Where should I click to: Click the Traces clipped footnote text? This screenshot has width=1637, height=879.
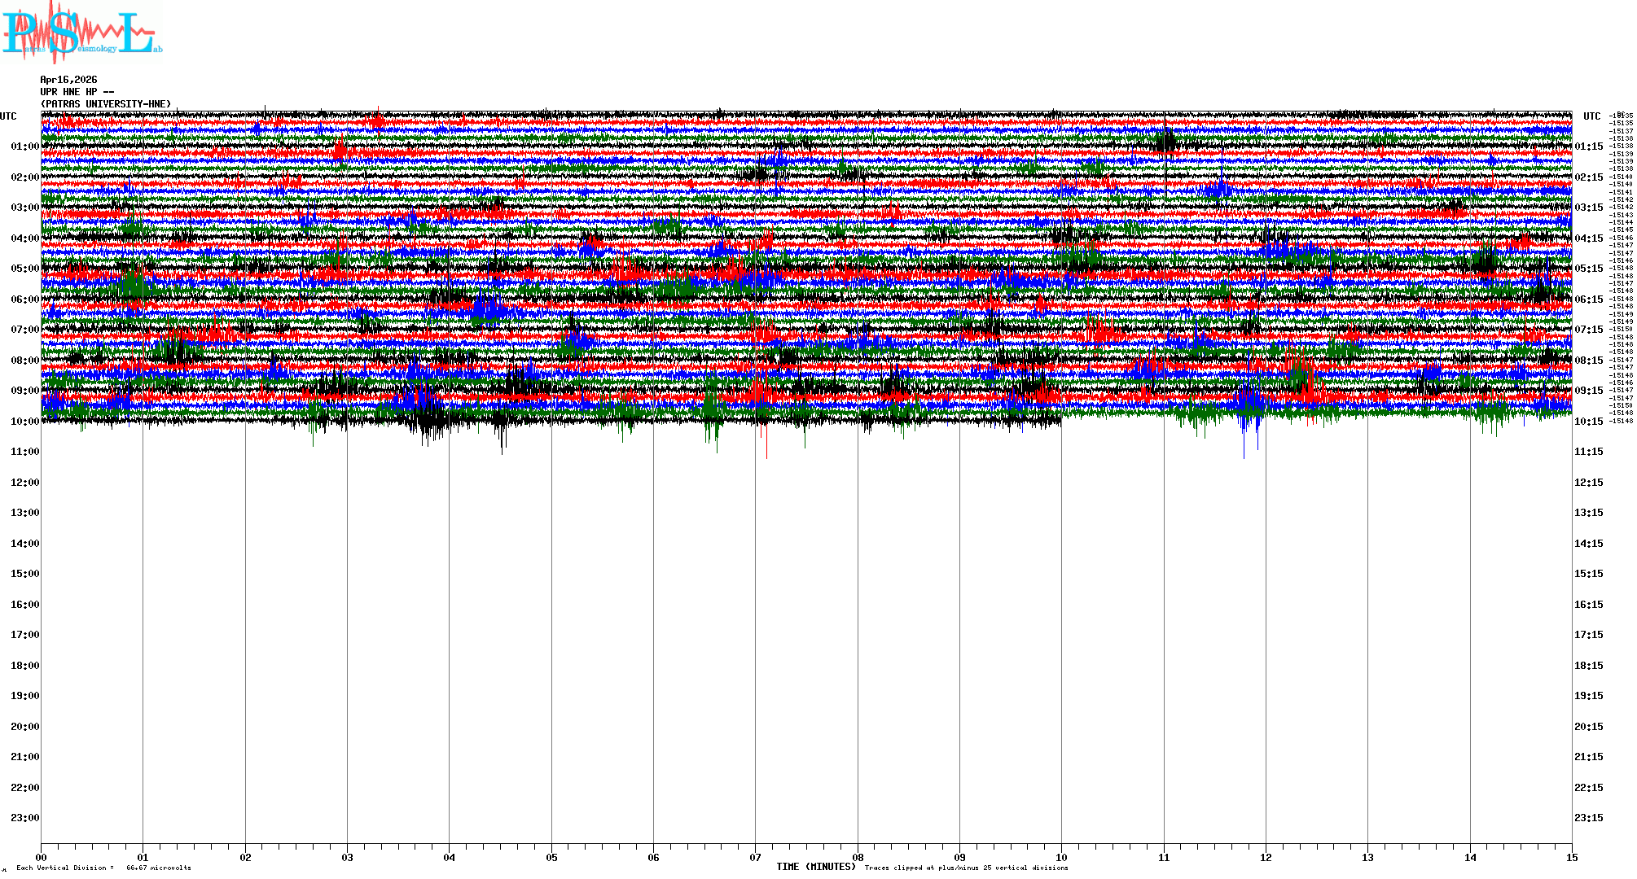966,868
